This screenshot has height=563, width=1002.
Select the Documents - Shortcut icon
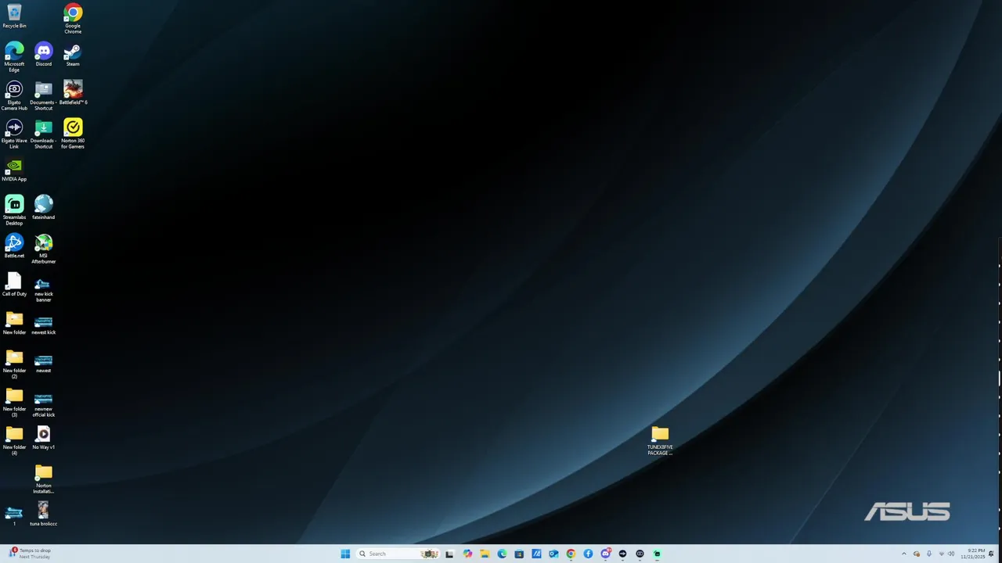44,95
